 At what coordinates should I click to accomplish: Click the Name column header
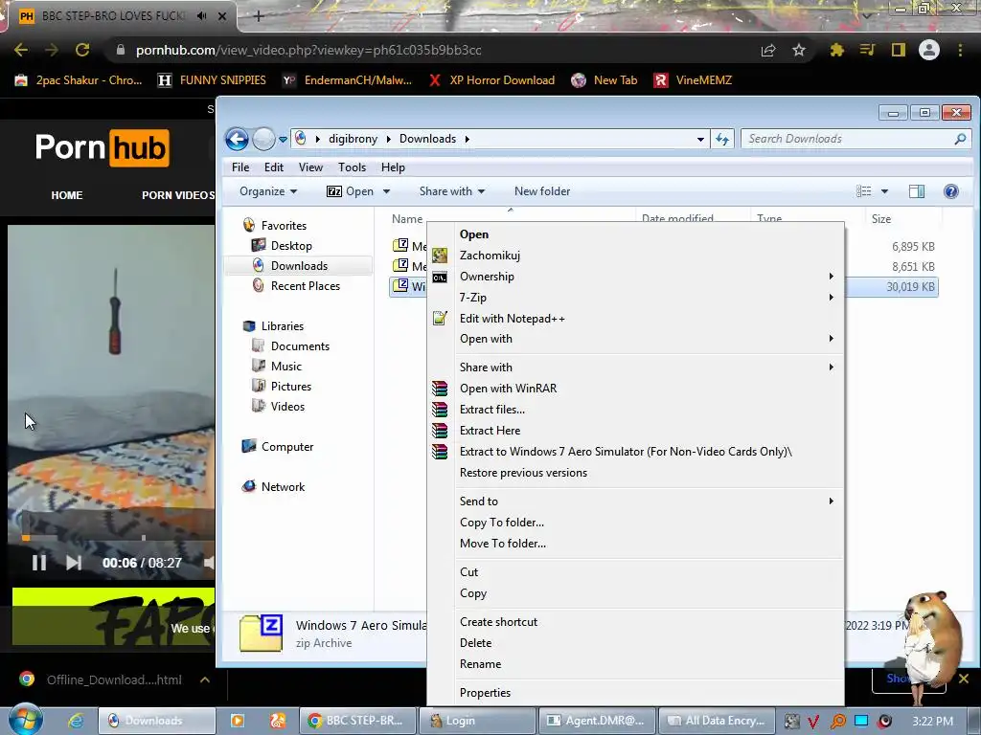406,219
